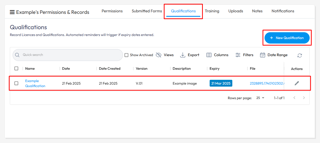Sort by the Expiry column header
The height and width of the screenshot is (143, 320).
coord(214,68)
